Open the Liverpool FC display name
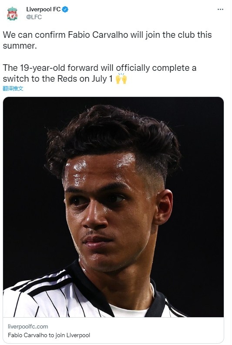 point(44,10)
